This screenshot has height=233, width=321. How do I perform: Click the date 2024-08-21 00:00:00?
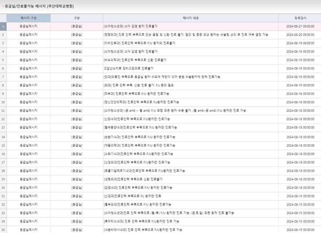point(300,26)
